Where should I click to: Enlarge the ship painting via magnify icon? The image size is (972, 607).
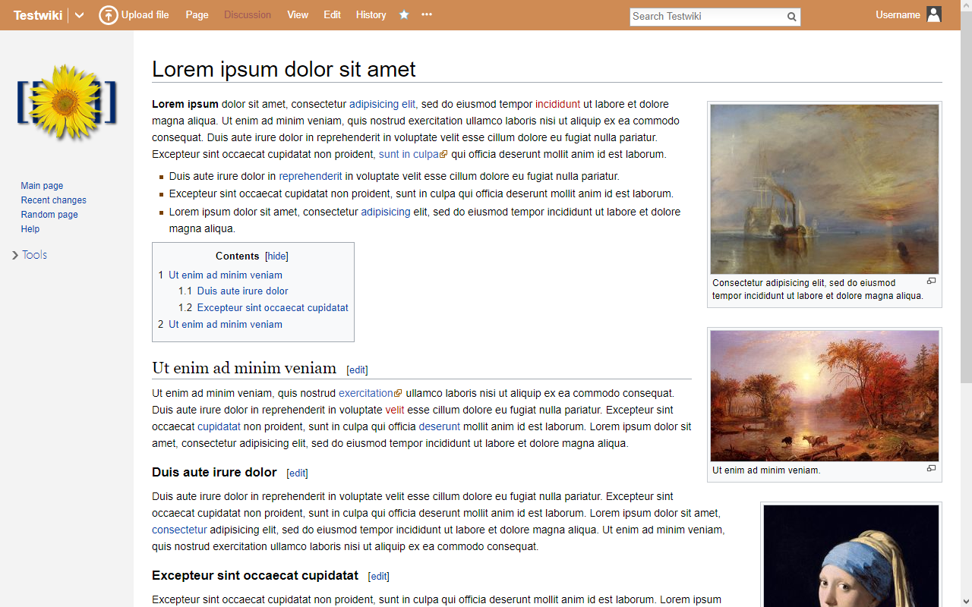point(931,281)
